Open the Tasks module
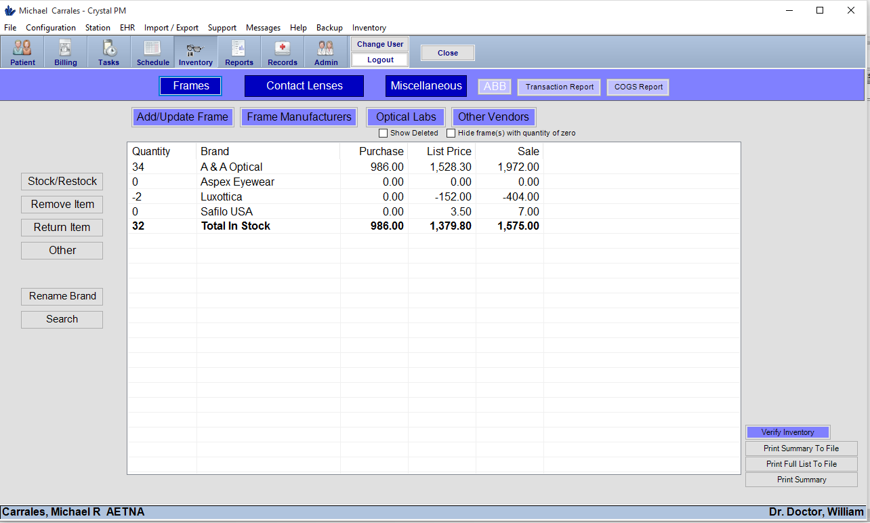Image resolution: width=870 pixels, height=523 pixels. (x=108, y=51)
